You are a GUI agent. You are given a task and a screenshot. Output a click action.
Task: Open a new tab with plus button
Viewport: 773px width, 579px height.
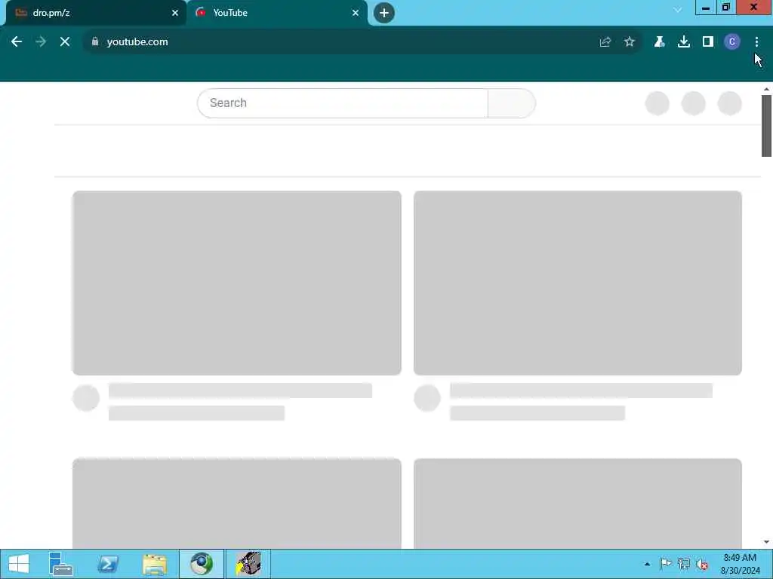(x=384, y=13)
